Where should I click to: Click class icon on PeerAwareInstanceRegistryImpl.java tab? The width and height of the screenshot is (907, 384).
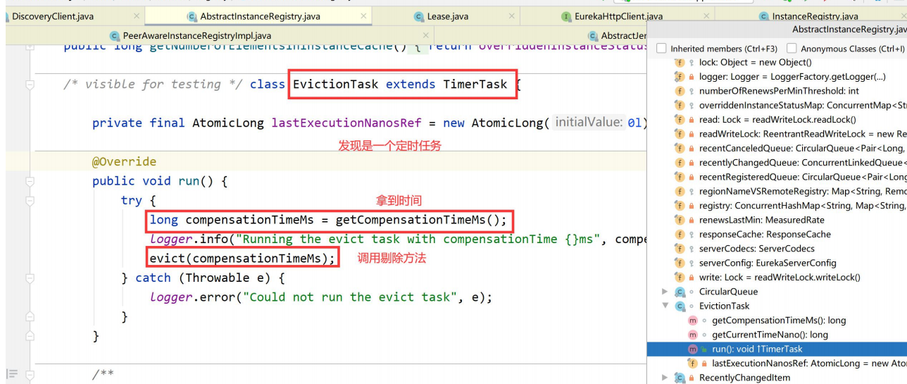(x=115, y=36)
